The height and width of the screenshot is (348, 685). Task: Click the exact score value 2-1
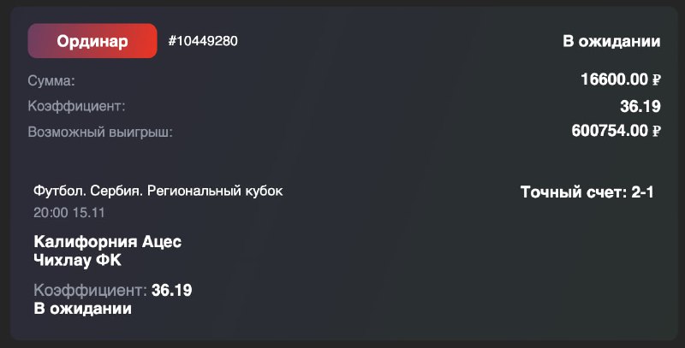(642, 192)
